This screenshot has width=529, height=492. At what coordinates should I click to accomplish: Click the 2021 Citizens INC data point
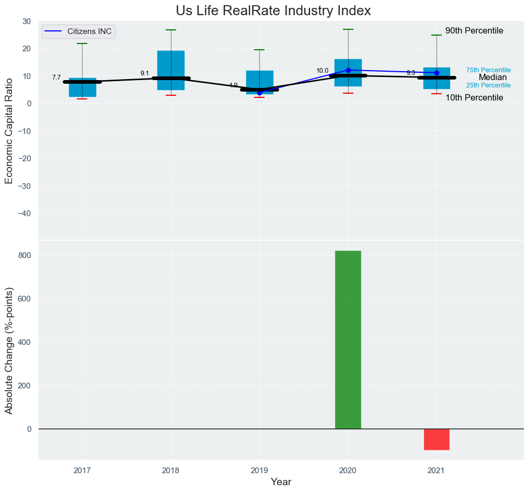tap(436, 73)
